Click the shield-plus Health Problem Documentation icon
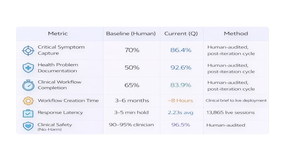 pyautogui.click(x=28, y=68)
